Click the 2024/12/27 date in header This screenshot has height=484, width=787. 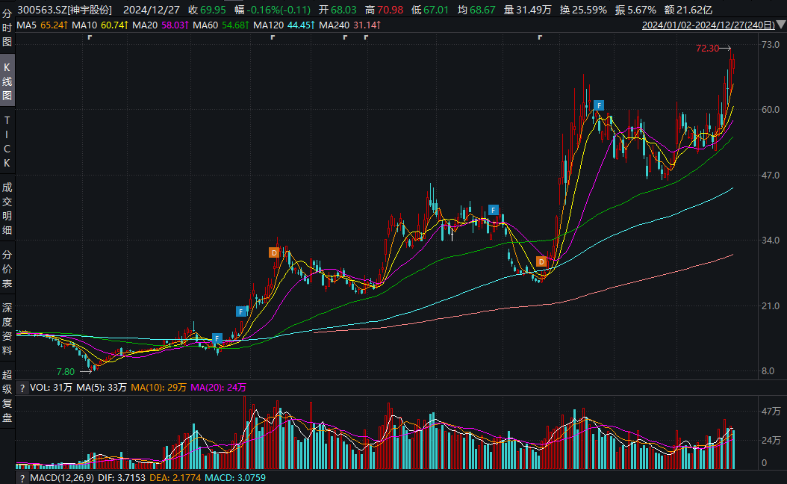(152, 10)
